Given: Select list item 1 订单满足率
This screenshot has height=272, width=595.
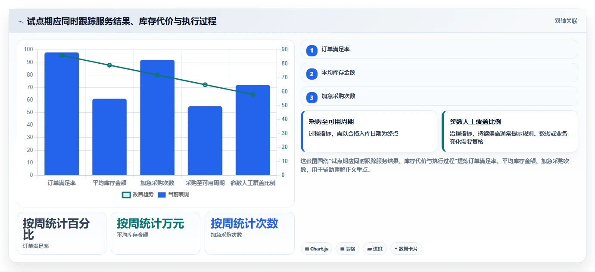Looking at the screenshot, I should 439,49.
